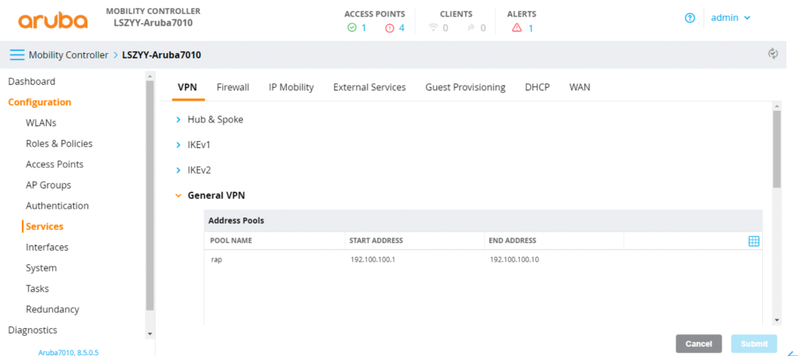Open the Address Pools column grid icon
The image size is (798, 356).
(x=754, y=241)
